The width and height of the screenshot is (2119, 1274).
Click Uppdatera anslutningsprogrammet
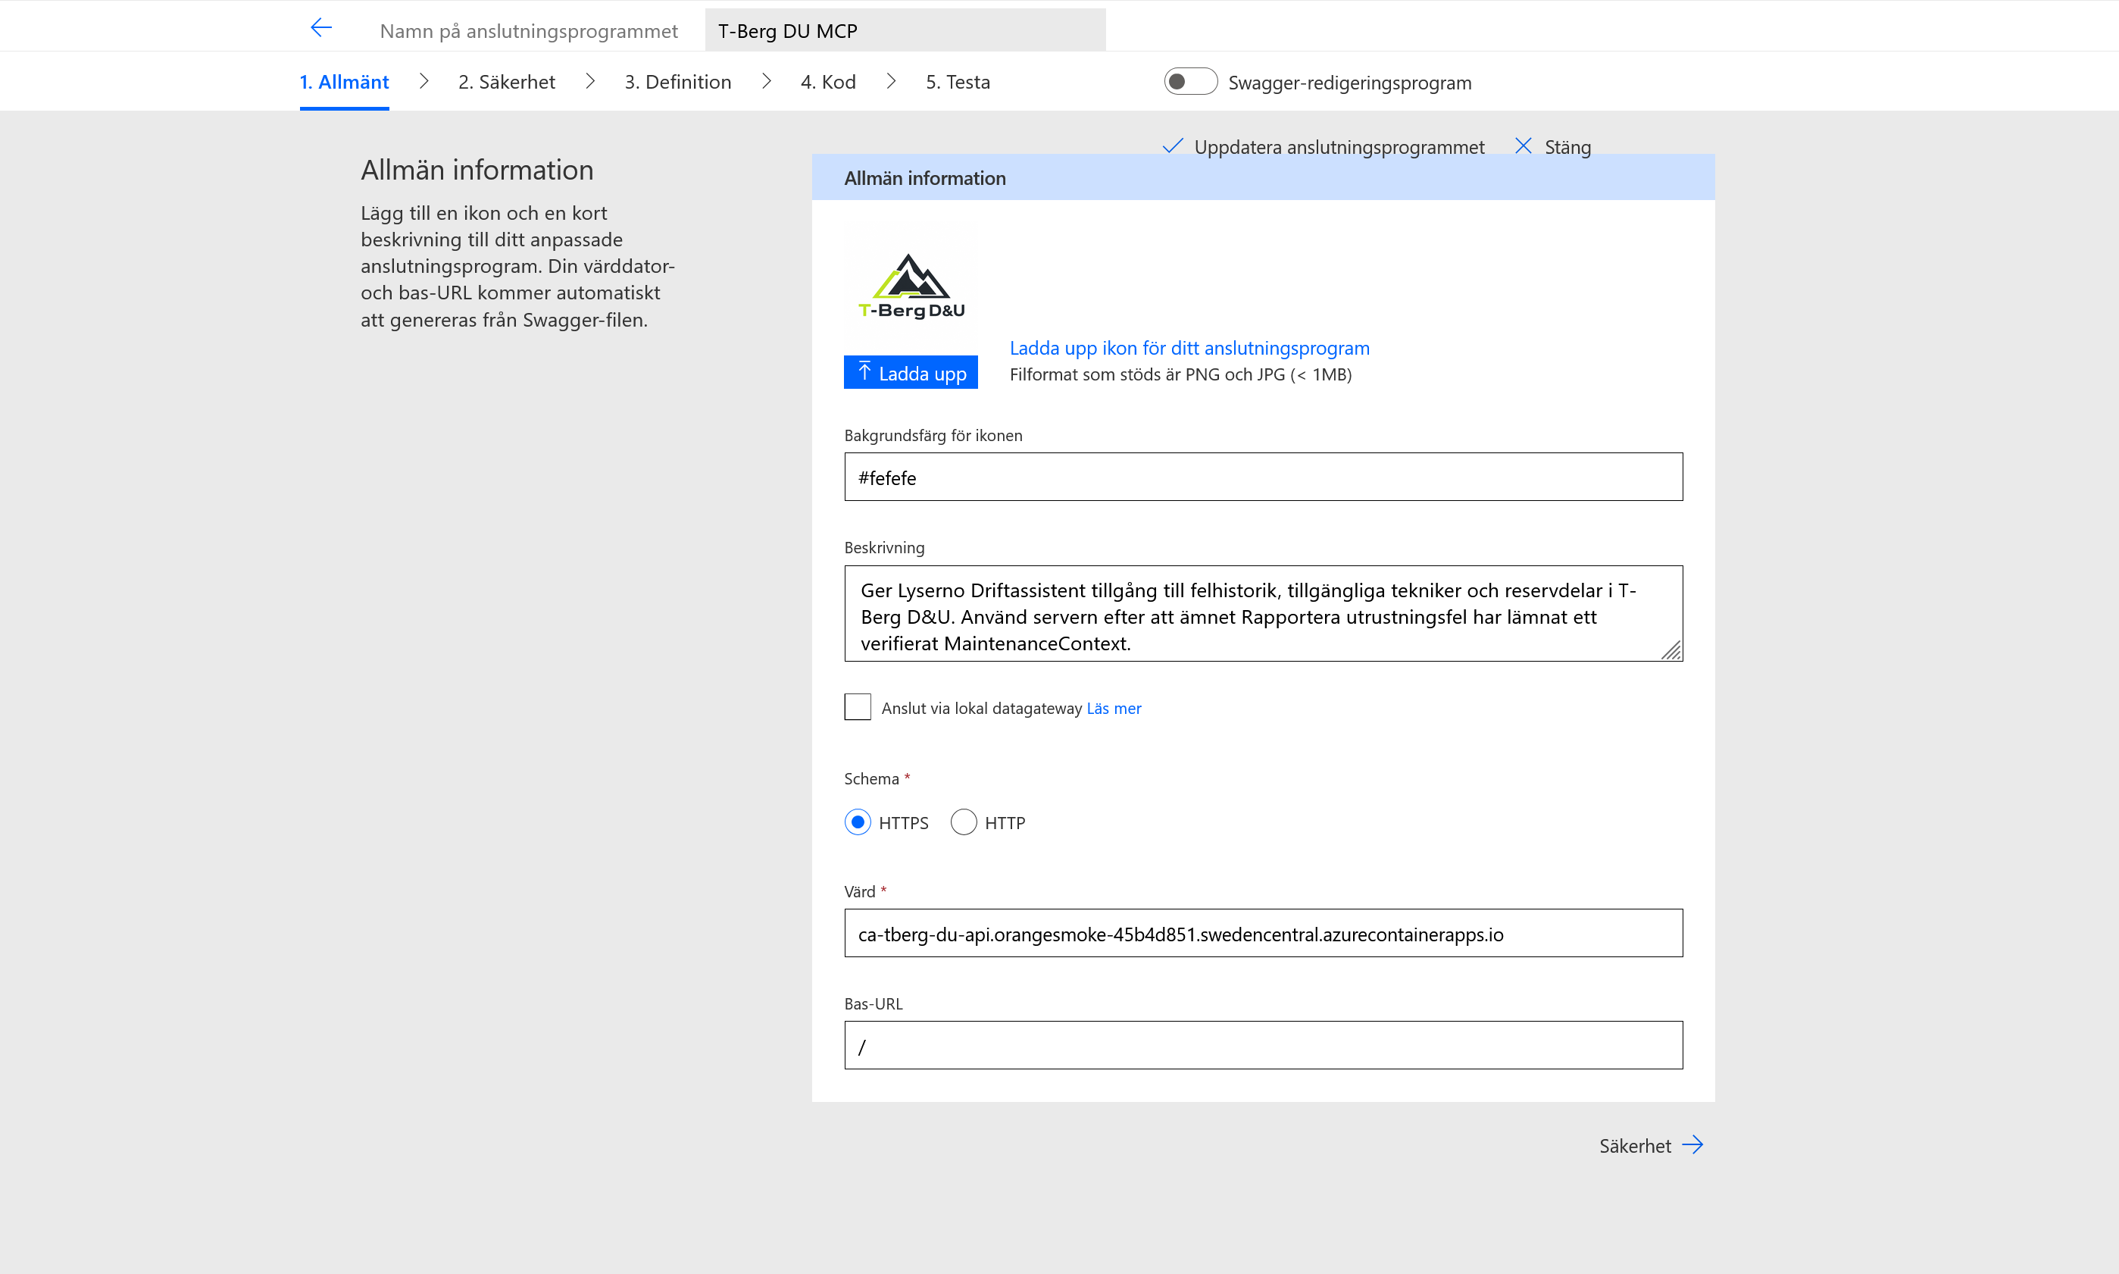point(1324,147)
